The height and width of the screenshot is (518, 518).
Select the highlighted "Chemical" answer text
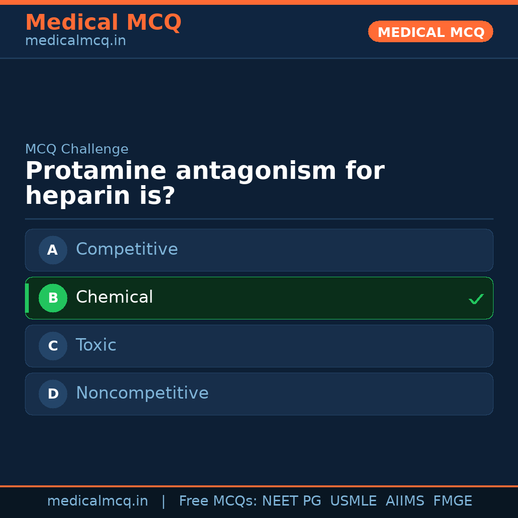tap(114, 297)
